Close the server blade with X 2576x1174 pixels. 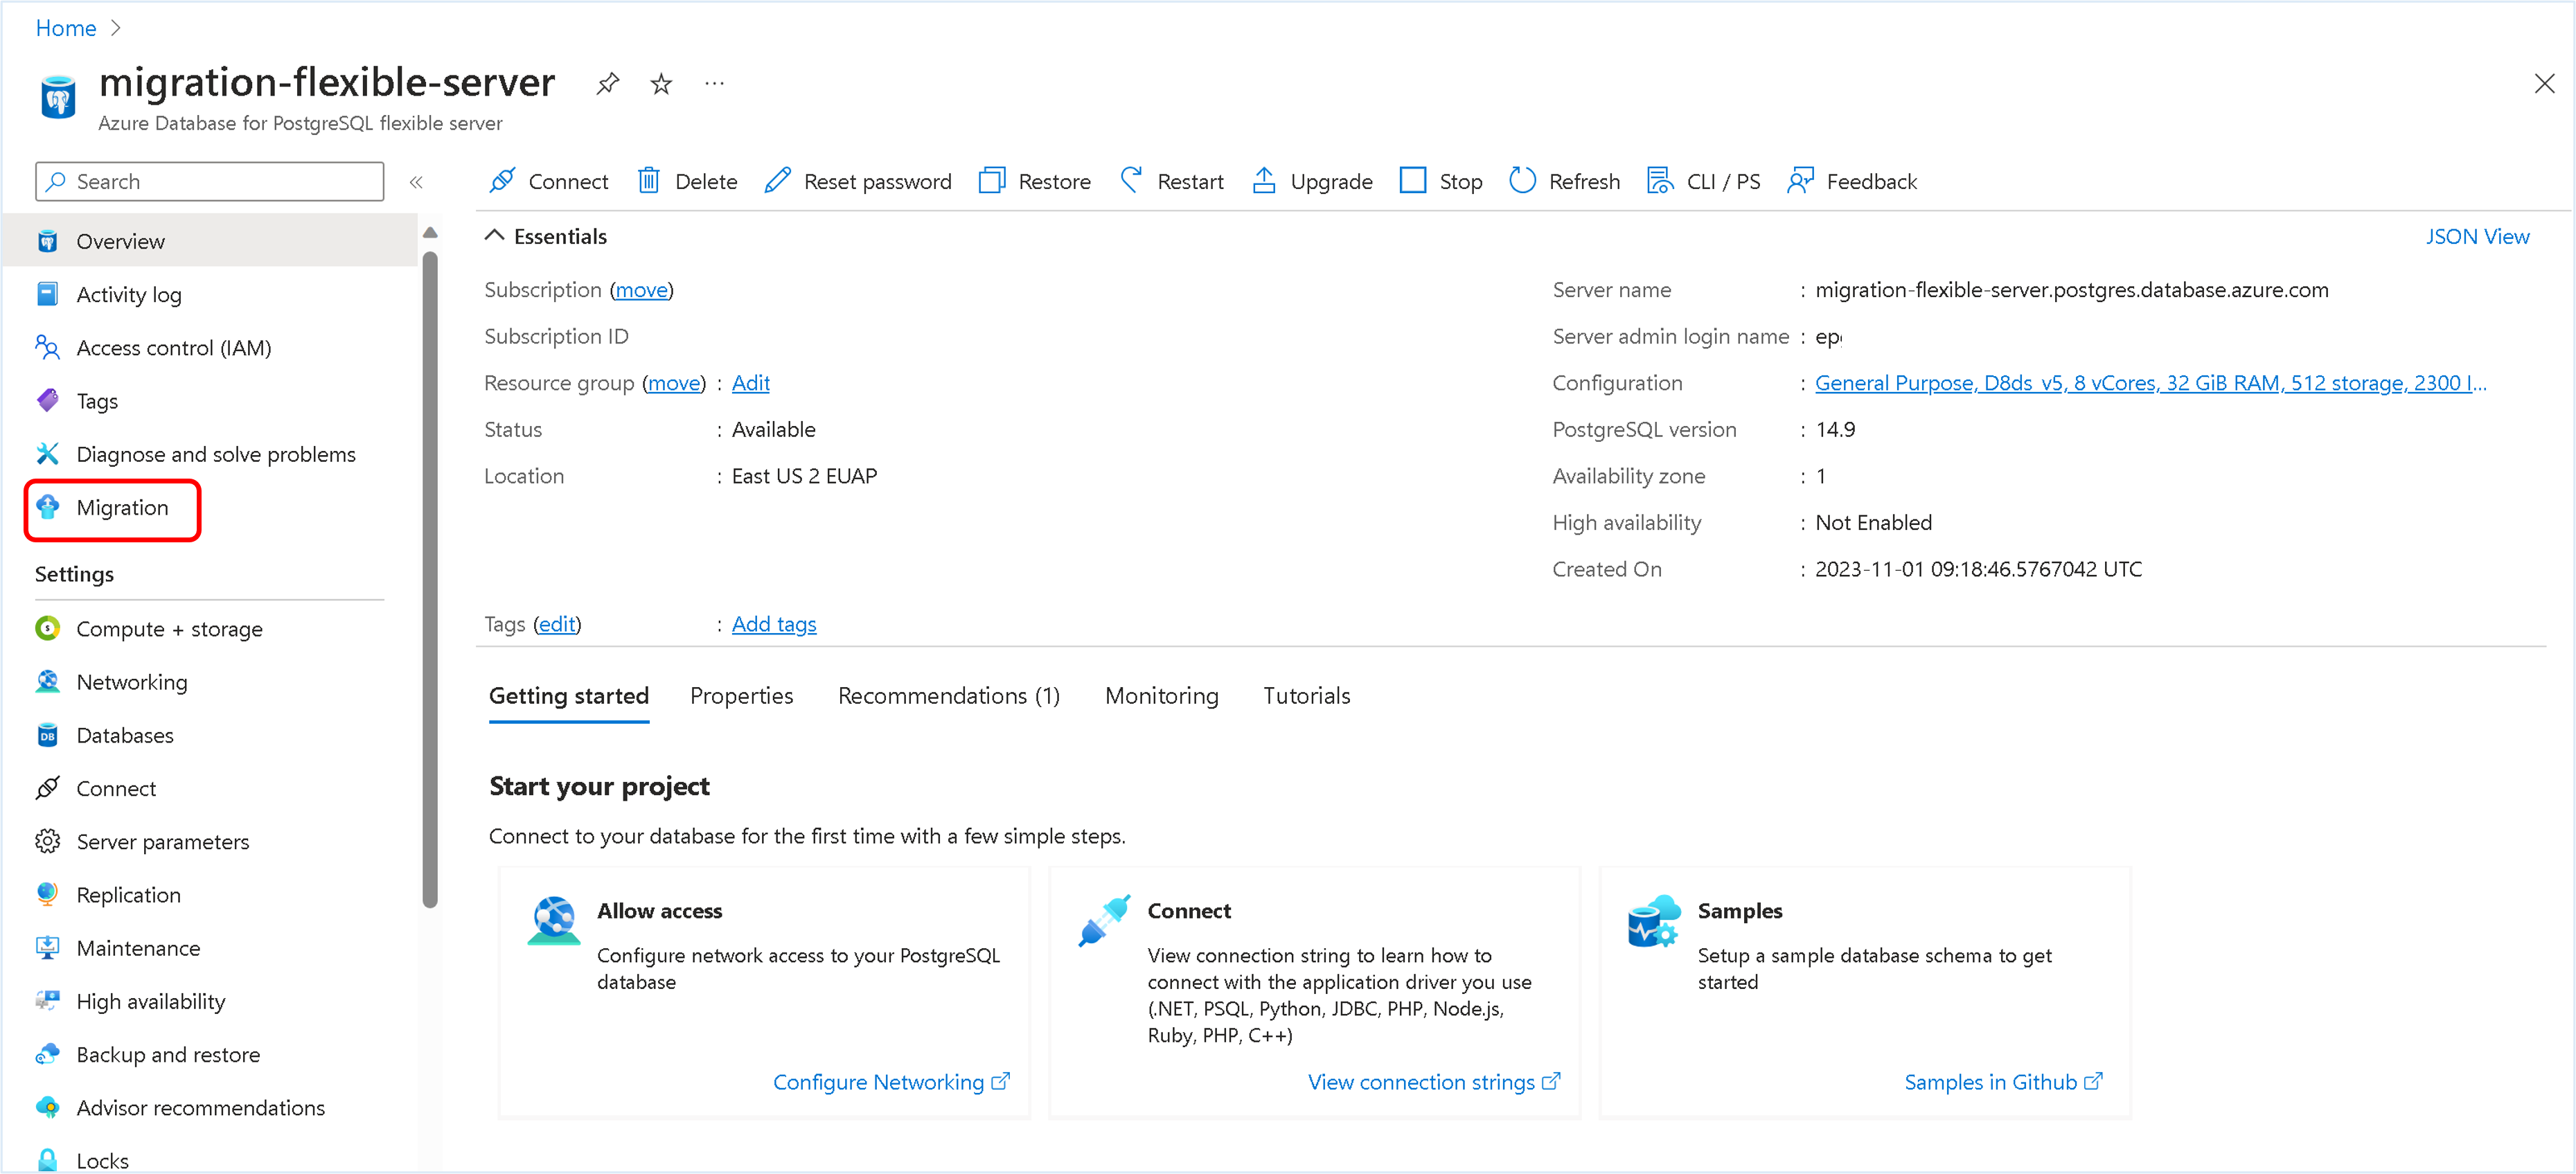2545,83
